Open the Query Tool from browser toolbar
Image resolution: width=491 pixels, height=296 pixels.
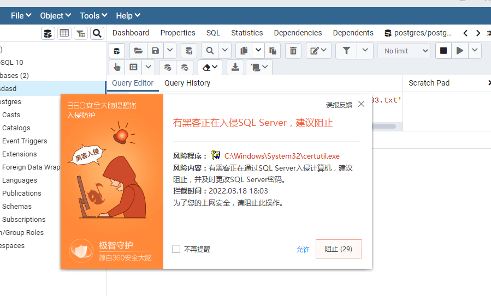[48, 33]
